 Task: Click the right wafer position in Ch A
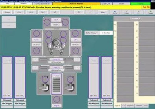click(x=65, y=22)
